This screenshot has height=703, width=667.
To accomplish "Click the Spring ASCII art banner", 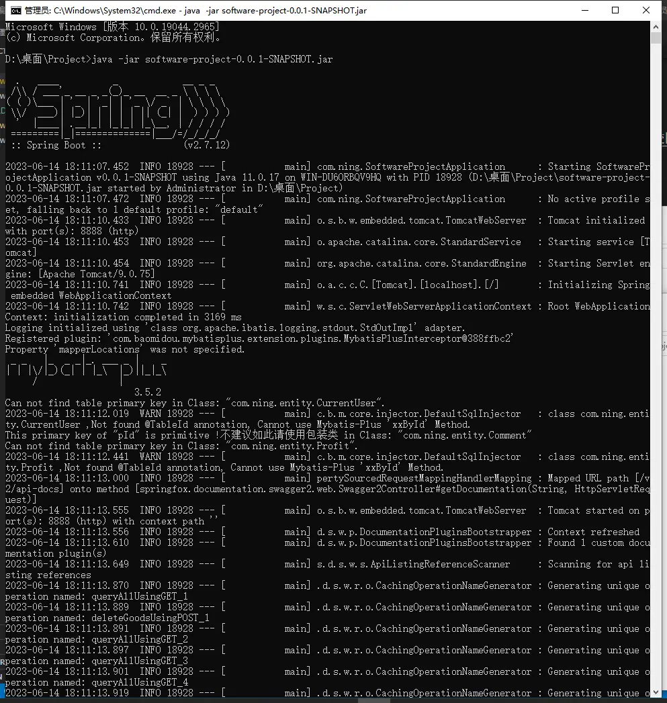I will pos(118,111).
